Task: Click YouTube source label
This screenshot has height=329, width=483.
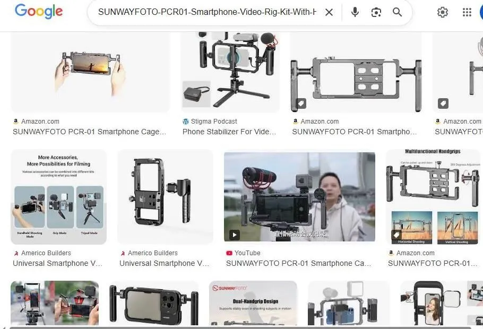Action: (x=247, y=253)
